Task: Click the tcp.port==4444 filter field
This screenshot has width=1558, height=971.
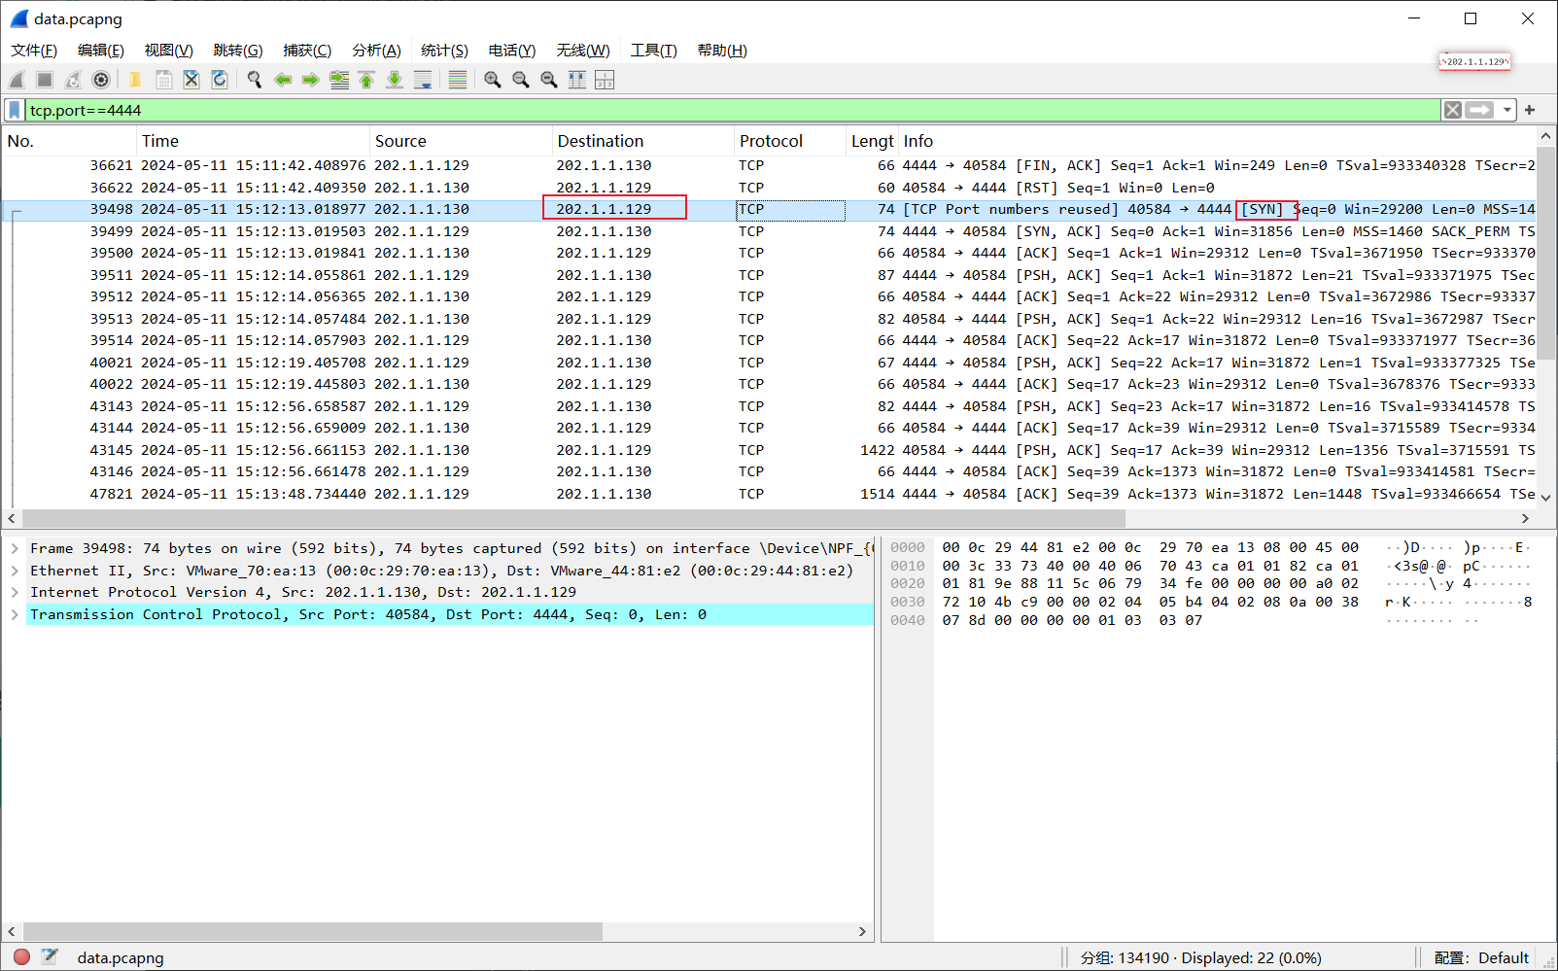Action: [733, 110]
